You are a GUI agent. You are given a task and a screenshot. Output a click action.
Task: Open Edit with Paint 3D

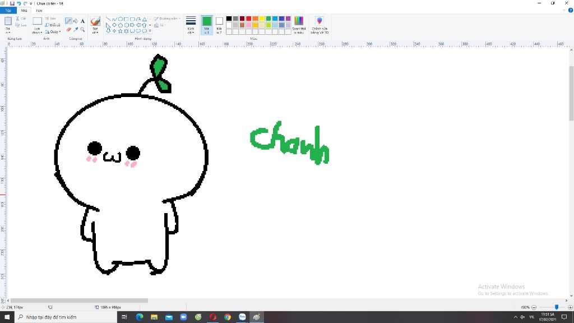click(x=320, y=25)
